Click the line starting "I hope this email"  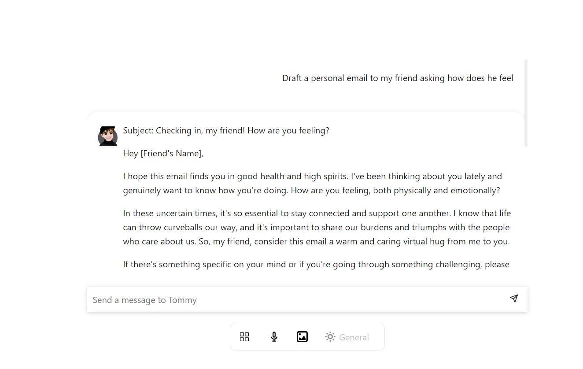tap(312, 177)
